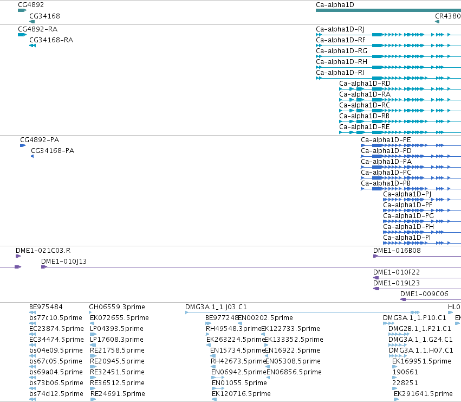
Task: Select the CG4892 gene feature
Action: [x=22, y=10]
